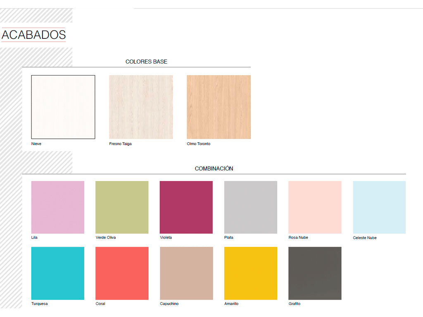This screenshot has width=423, height=317.
Task: Click the Coral color swatch
Action: [x=122, y=273]
